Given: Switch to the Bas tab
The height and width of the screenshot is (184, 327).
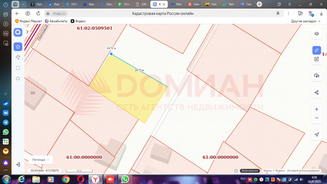Looking at the screenshot, I should click(89, 4).
